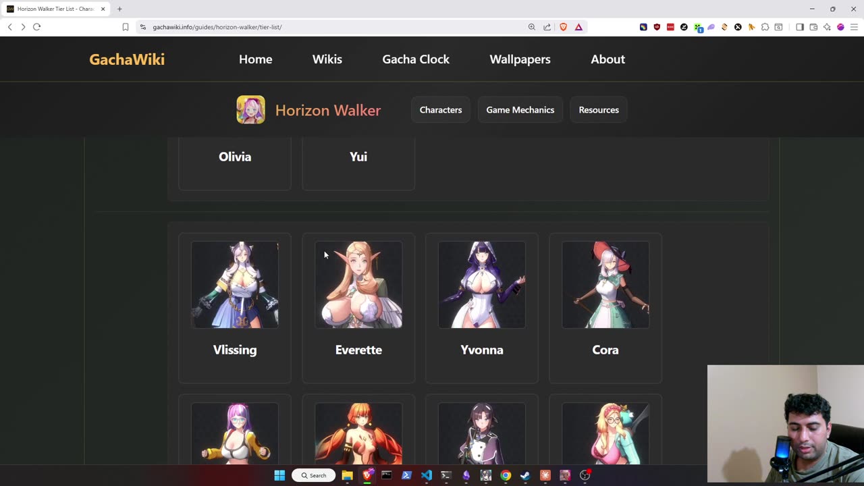Select Cora character portrait
Screen dimensions: 864x486
[605, 285]
